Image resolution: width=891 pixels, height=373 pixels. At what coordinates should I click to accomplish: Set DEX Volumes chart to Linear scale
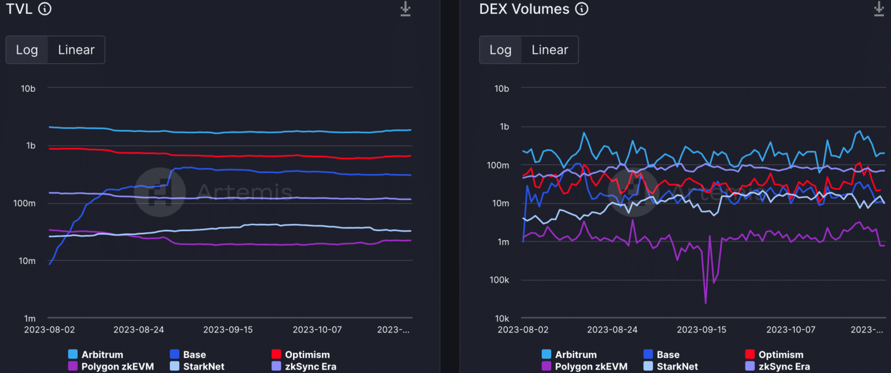[549, 50]
